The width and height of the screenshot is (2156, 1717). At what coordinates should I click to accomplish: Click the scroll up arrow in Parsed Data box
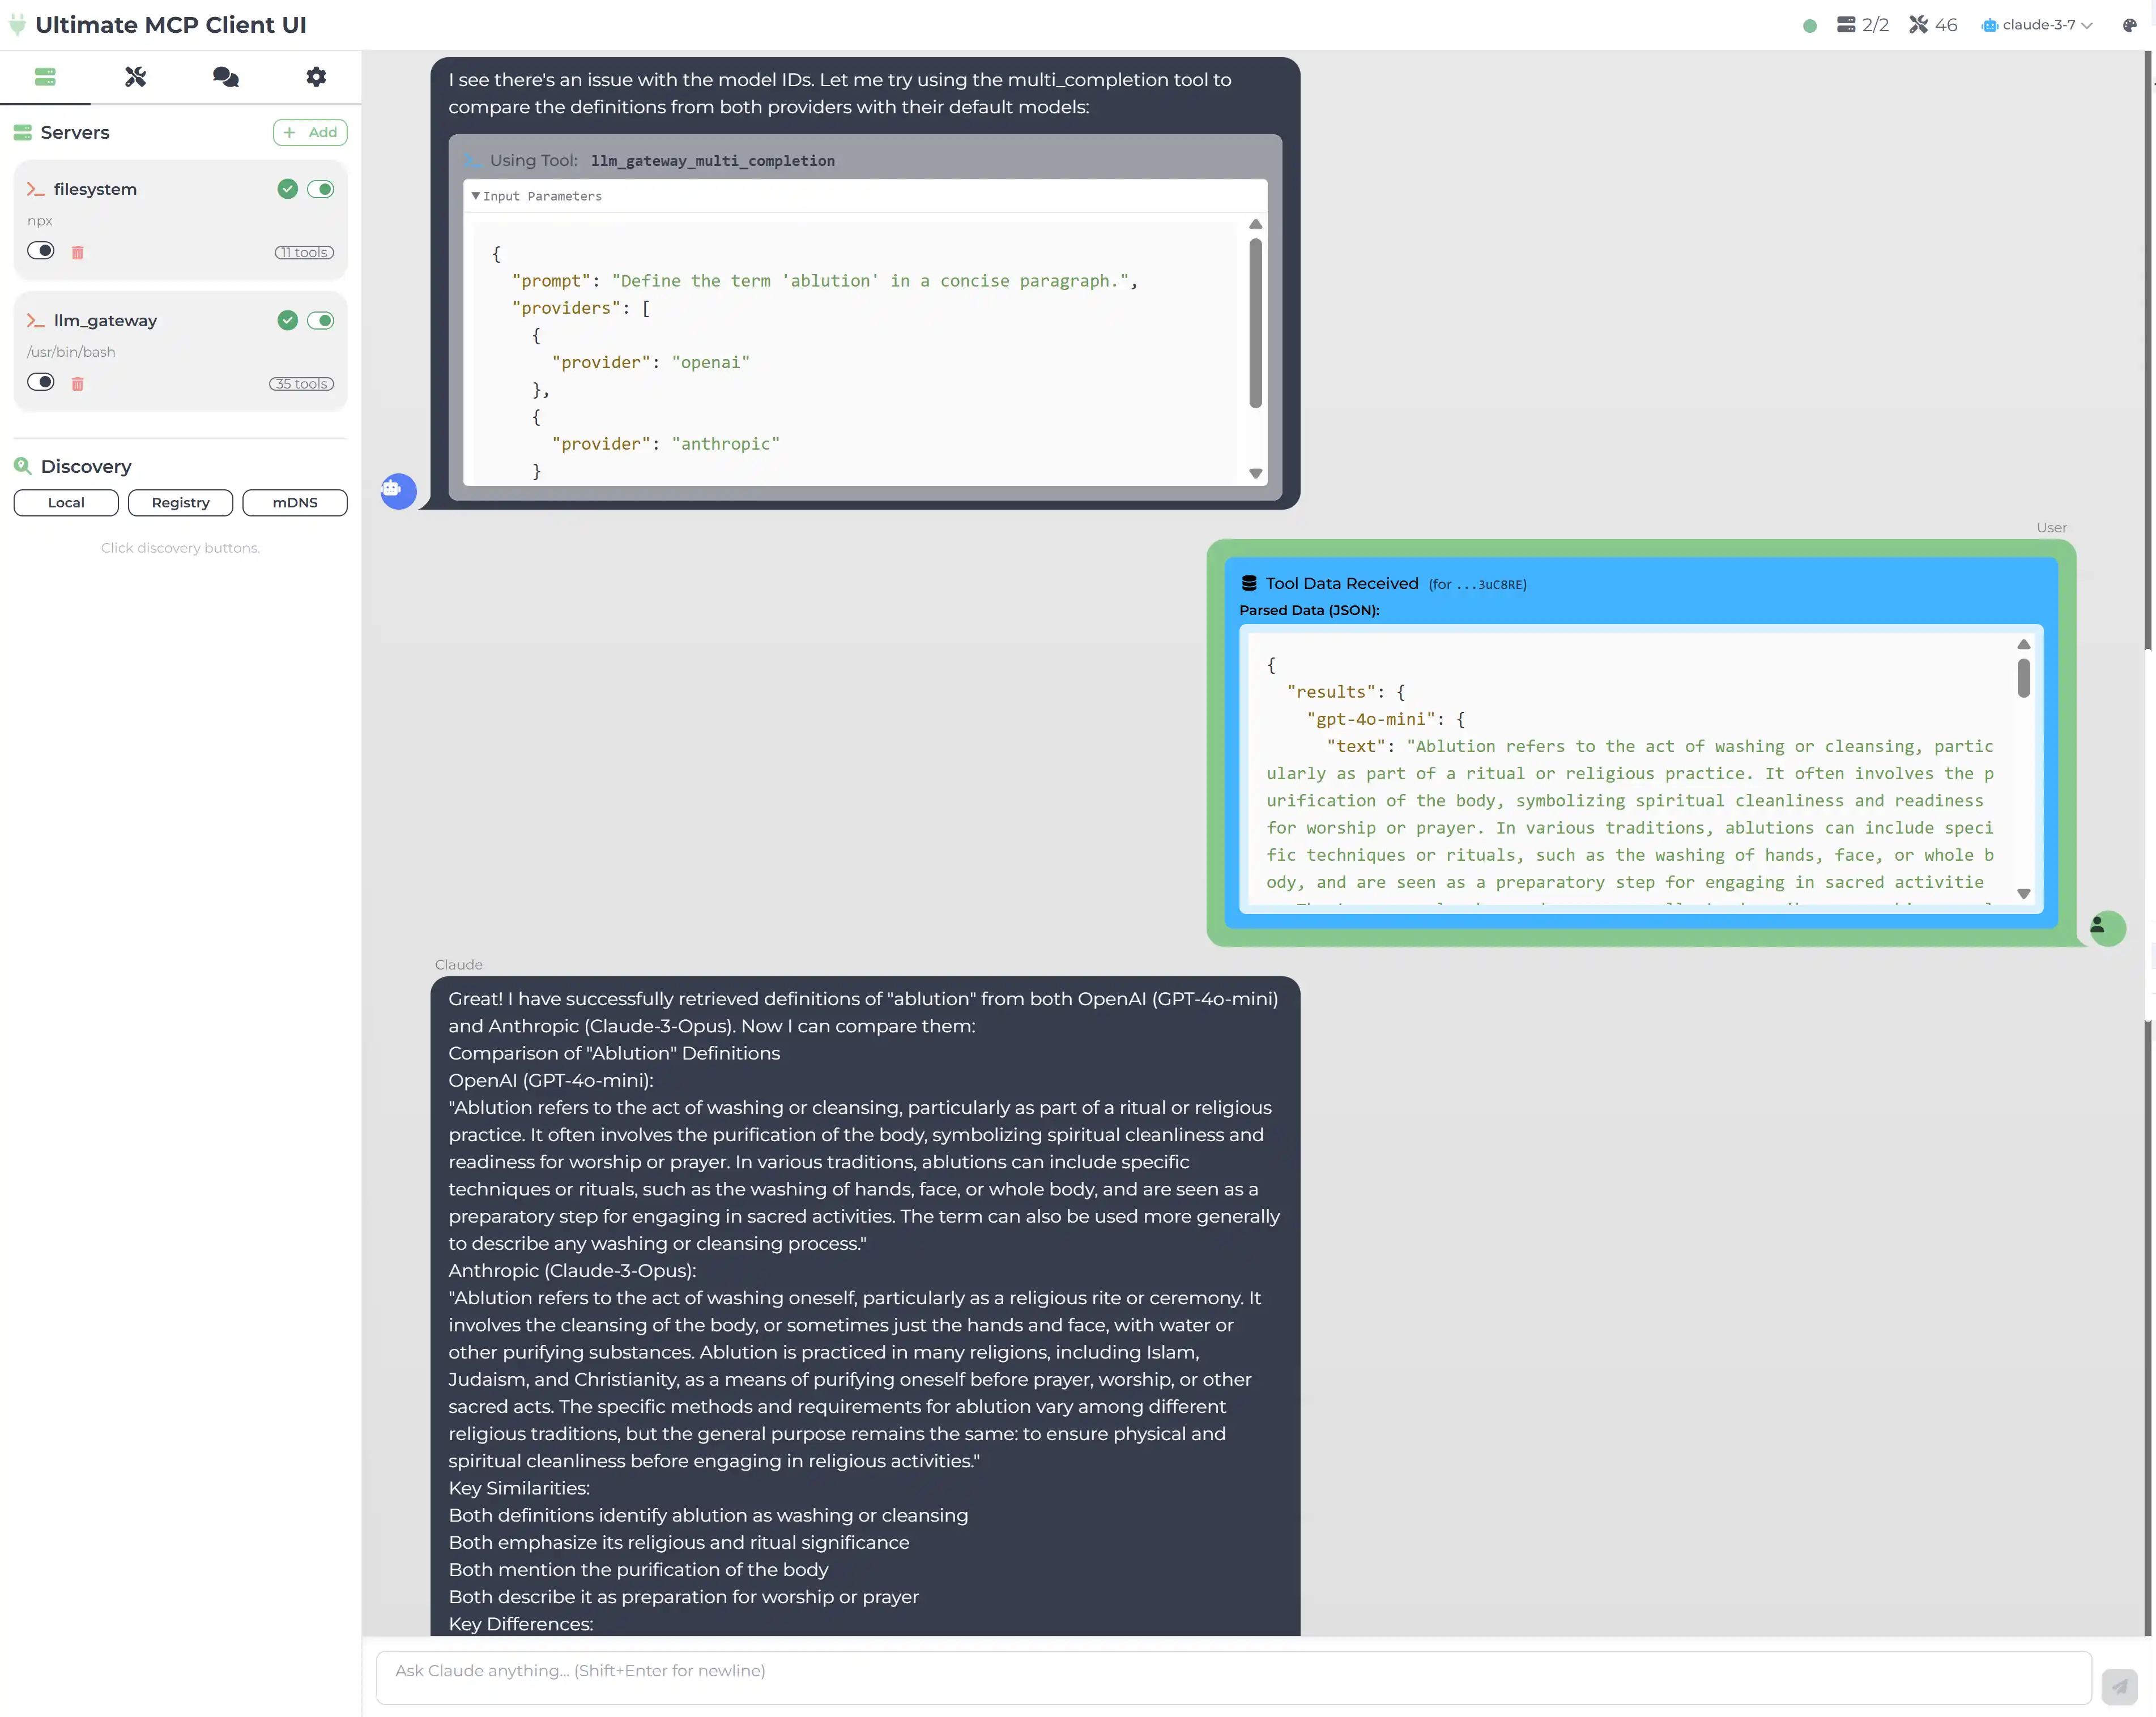point(2023,644)
